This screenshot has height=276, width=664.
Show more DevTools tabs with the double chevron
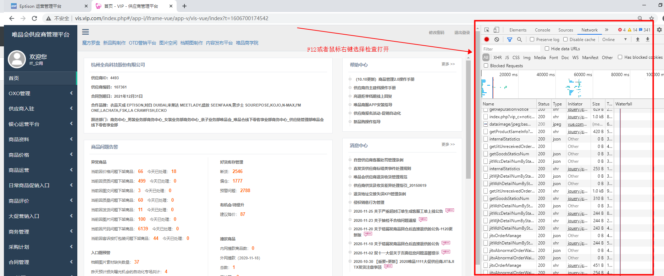click(607, 30)
